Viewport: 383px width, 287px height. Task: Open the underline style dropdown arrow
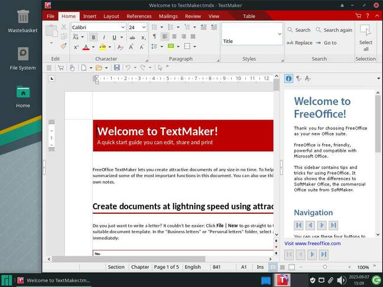point(122,37)
